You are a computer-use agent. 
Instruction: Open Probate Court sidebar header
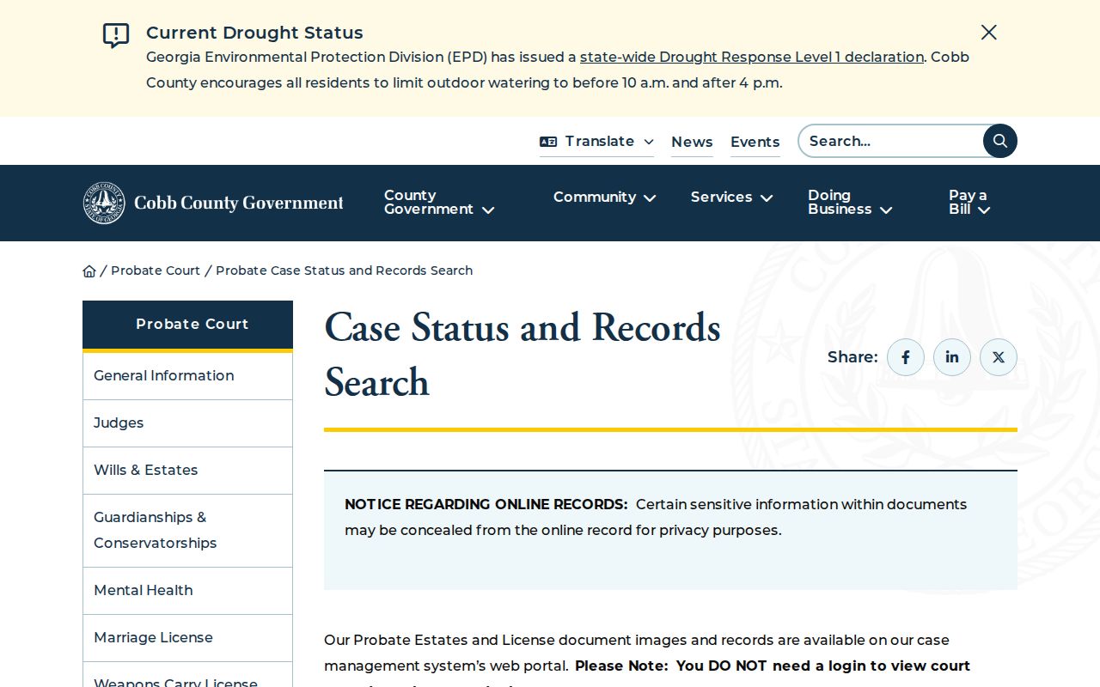(x=187, y=325)
